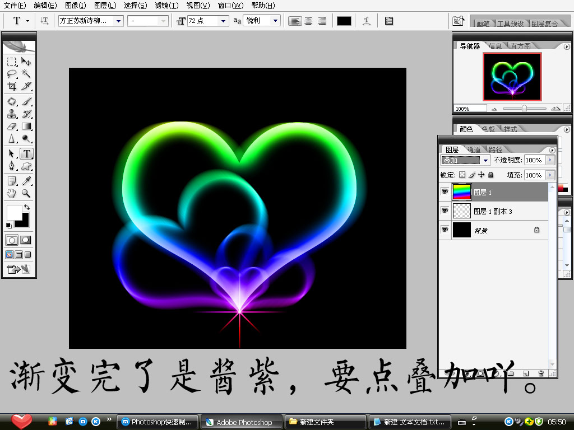Switch to the 通道 tab
Image resolution: width=574 pixels, height=430 pixels.
[474, 149]
